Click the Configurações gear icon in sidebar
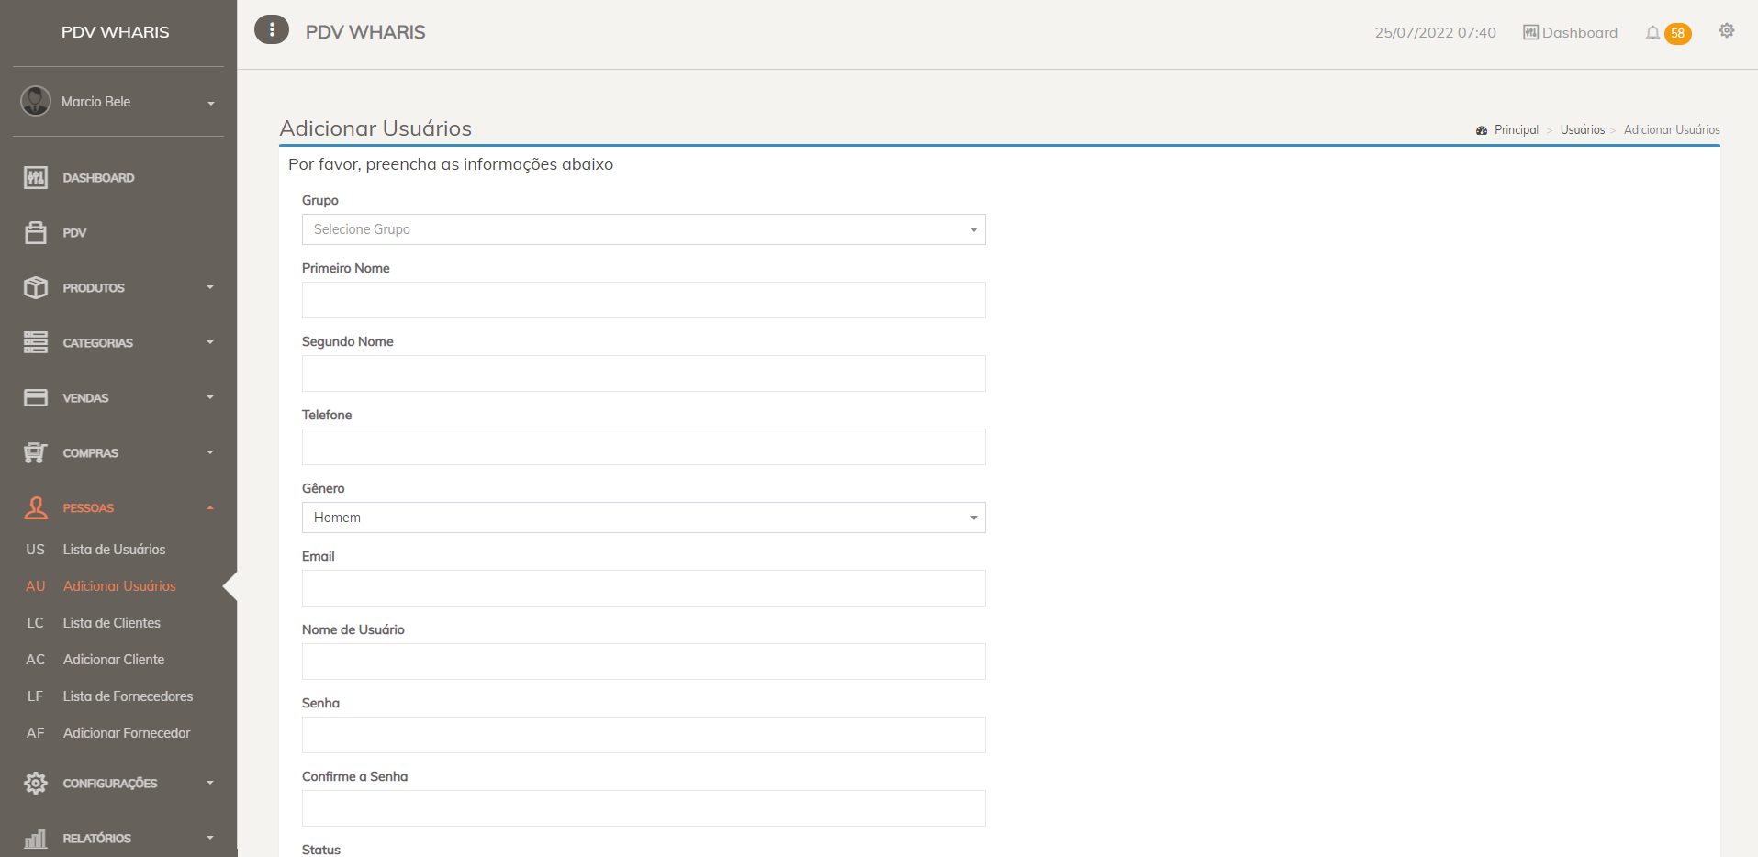Screen dimensions: 1758x857 coord(36,783)
